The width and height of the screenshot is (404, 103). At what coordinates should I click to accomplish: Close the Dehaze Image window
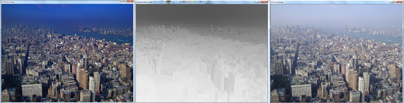click(x=130, y=2)
